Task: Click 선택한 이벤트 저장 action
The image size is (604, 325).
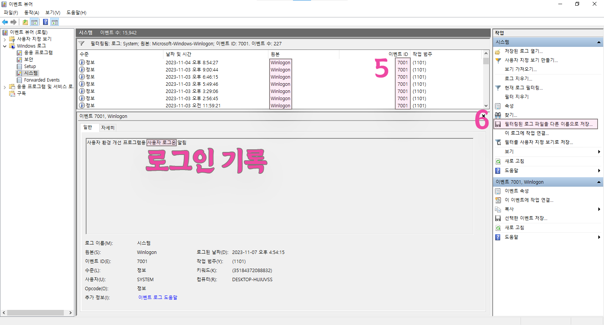Action: pos(526,218)
